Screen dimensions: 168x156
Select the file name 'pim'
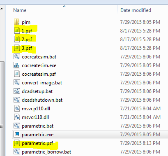point(26,22)
